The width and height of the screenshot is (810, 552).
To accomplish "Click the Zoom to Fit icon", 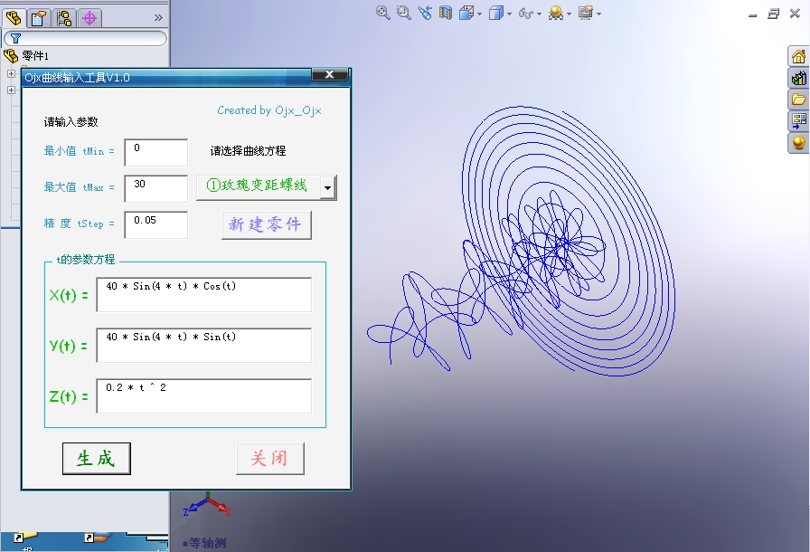I will (382, 13).
